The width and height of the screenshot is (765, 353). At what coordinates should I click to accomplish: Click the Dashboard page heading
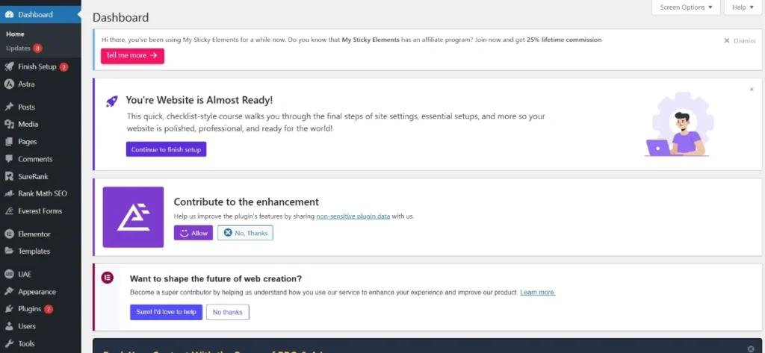[120, 18]
